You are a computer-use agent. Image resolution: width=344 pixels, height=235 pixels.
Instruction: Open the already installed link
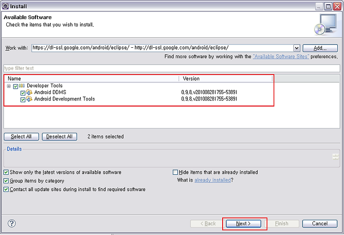(213, 180)
